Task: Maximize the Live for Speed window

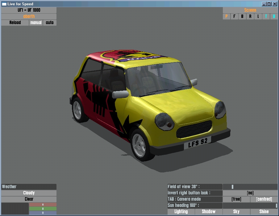Action: point(269,4)
